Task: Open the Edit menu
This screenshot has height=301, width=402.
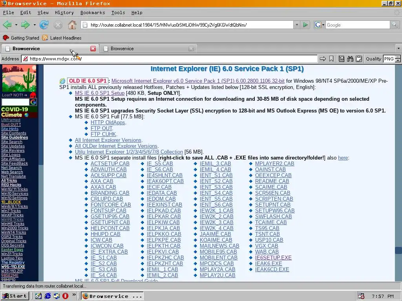Action: click(x=26, y=13)
